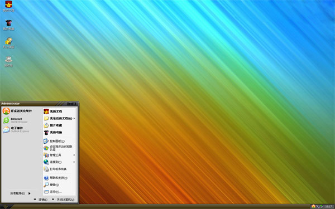Open Help and Support in start menu
This screenshot has height=209, width=335.
point(55,178)
